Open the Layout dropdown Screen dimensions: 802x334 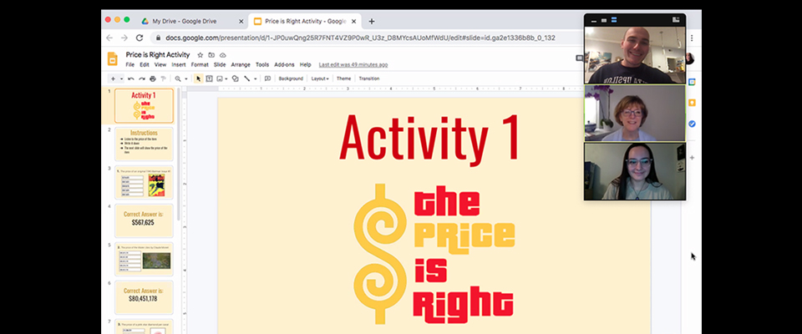click(x=320, y=78)
